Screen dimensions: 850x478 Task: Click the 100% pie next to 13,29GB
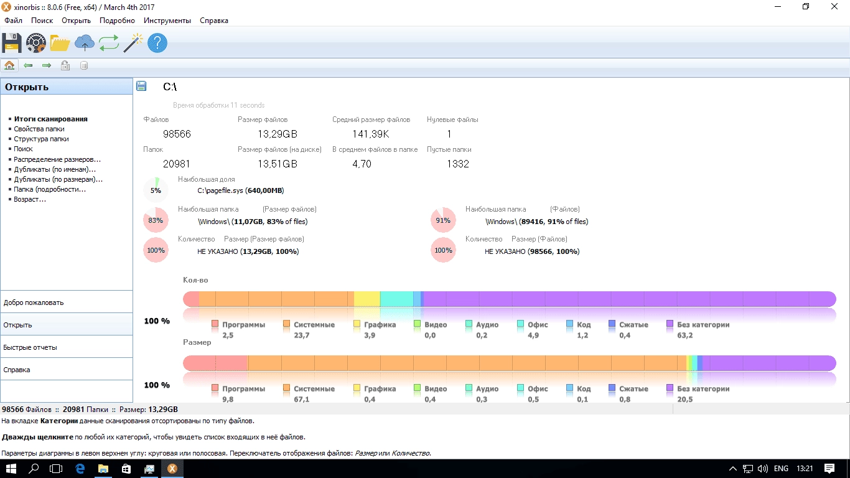click(x=156, y=250)
